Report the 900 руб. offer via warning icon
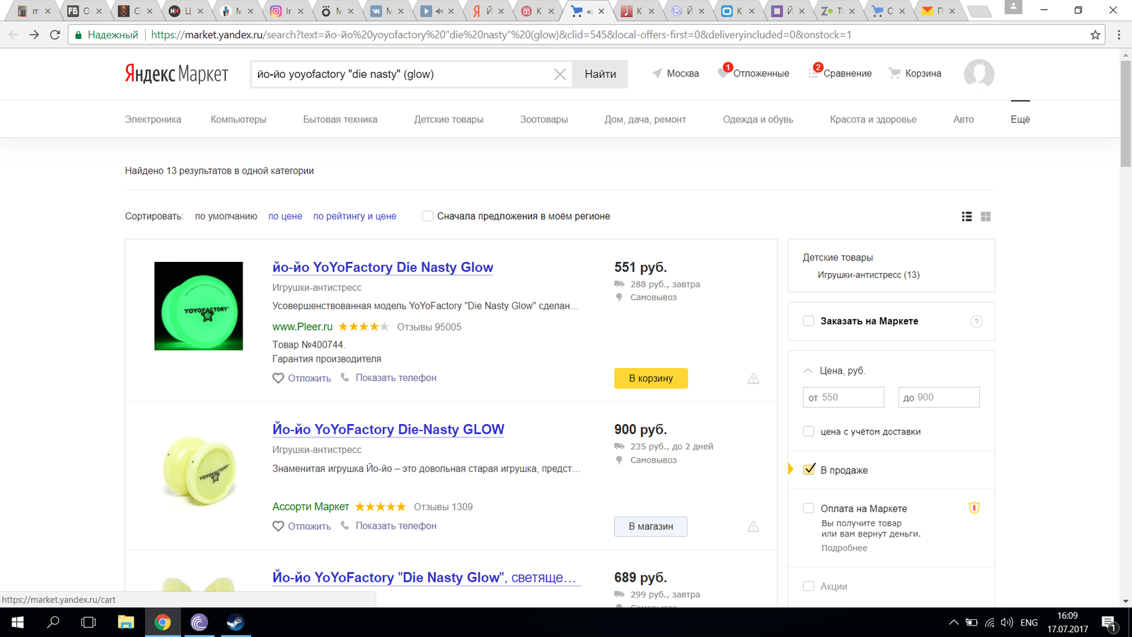 click(753, 527)
